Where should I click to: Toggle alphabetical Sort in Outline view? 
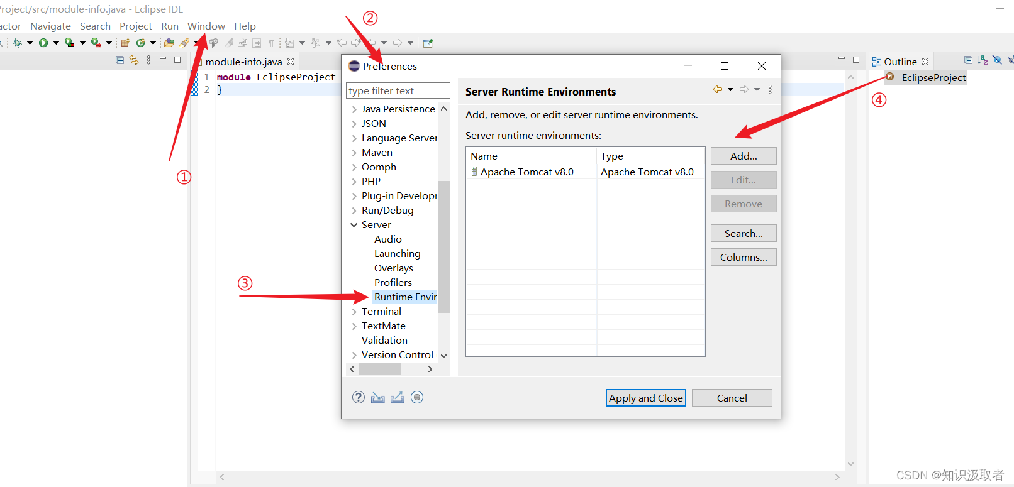983,60
